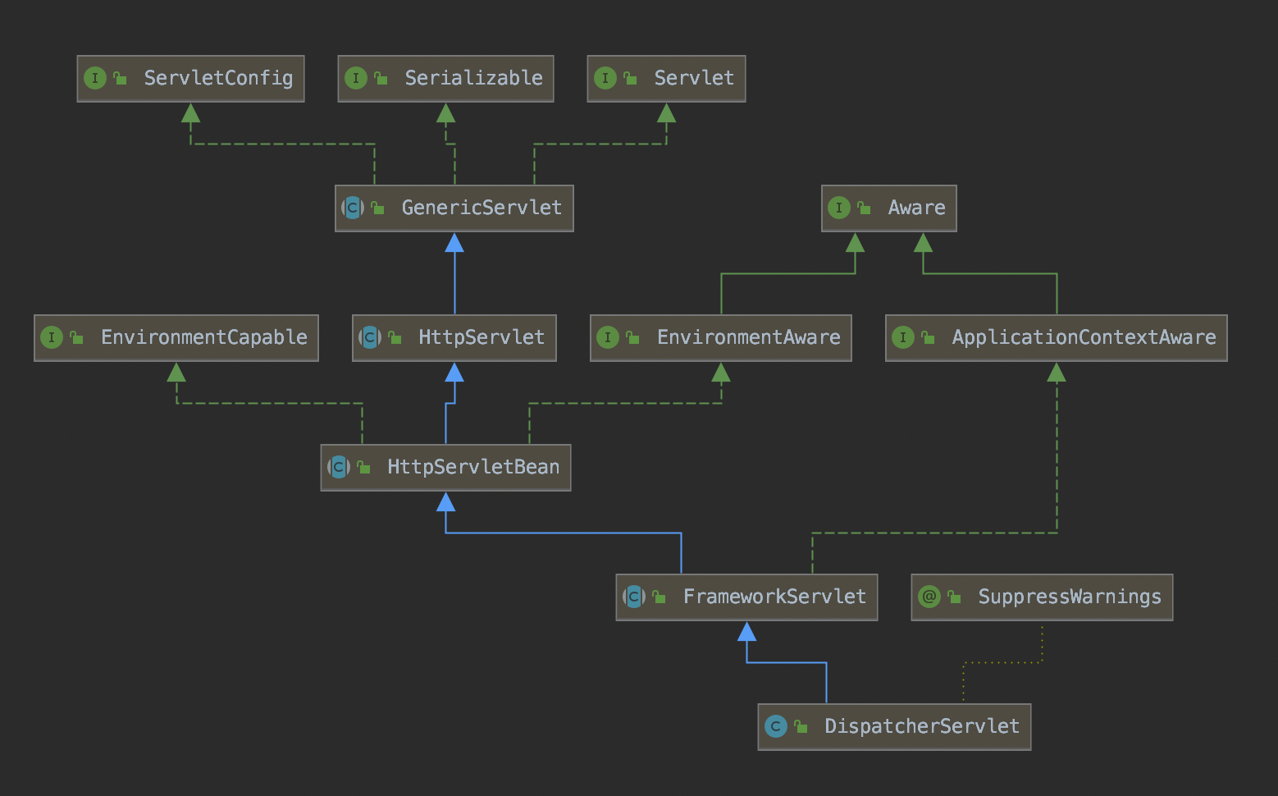This screenshot has height=796, width=1278.
Task: Click the public lock icon beside HttpServlet
Action: tap(395, 338)
